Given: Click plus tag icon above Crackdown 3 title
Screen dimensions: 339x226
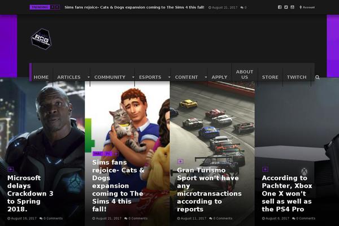Looking at the screenshot, I should [x=10, y=169].
